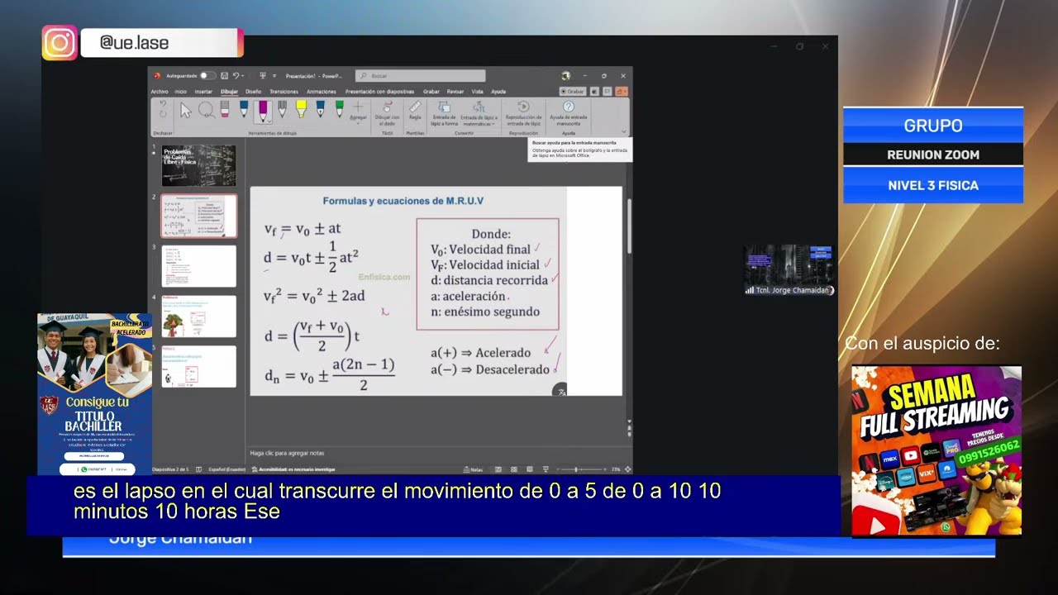Select the gray pencil tool
Viewport: 1058px width, 595px height.
[282, 110]
